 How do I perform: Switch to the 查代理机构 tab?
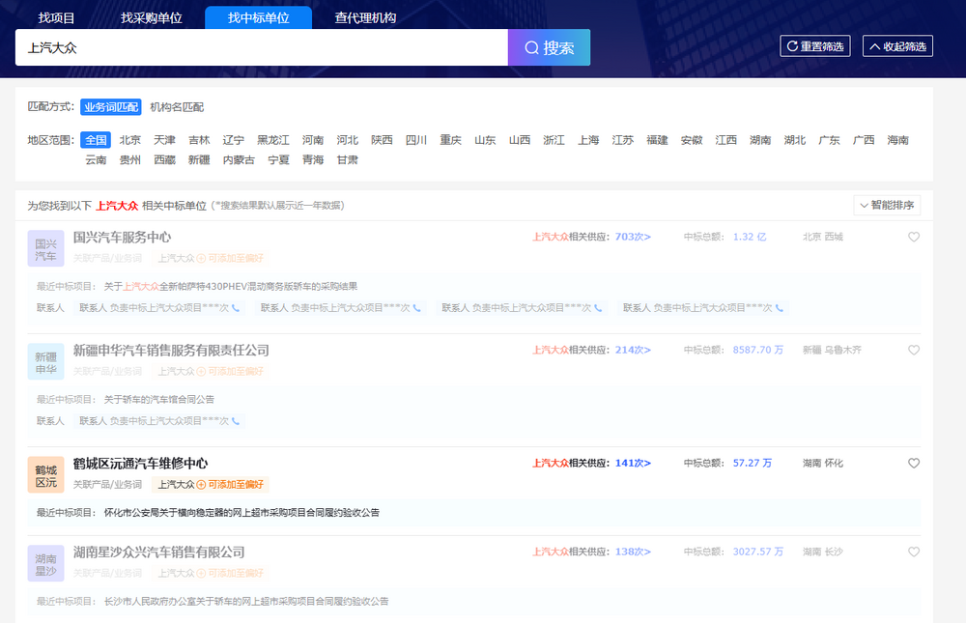tap(365, 18)
